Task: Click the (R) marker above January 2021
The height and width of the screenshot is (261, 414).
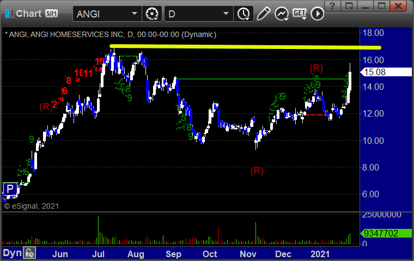Action: click(x=316, y=69)
